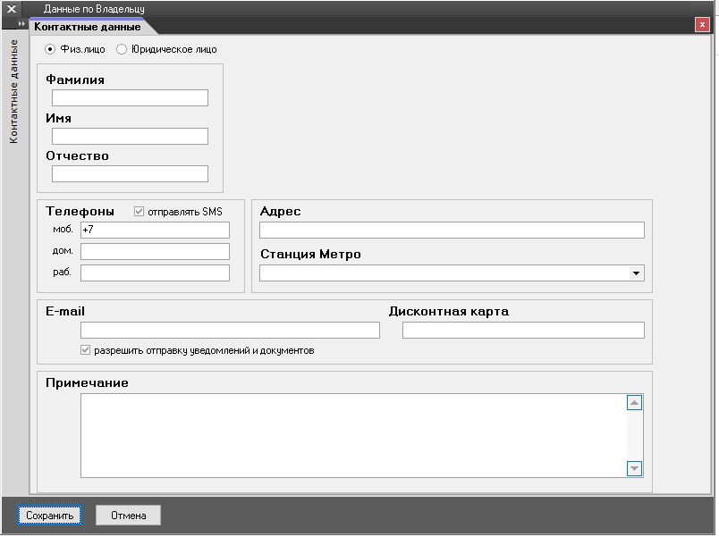Image resolution: width=719 pixels, height=537 pixels.
Task: Click the mobile phone field with +7
Action: (155, 231)
